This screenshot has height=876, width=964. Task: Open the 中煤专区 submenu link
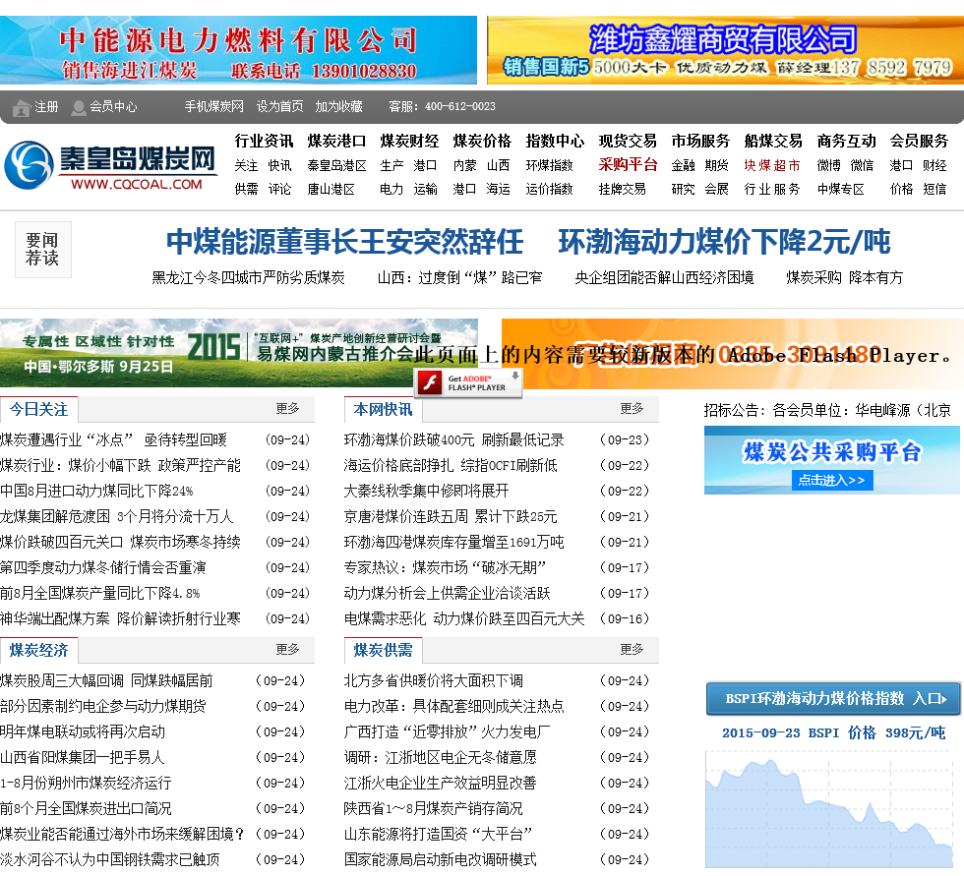840,189
